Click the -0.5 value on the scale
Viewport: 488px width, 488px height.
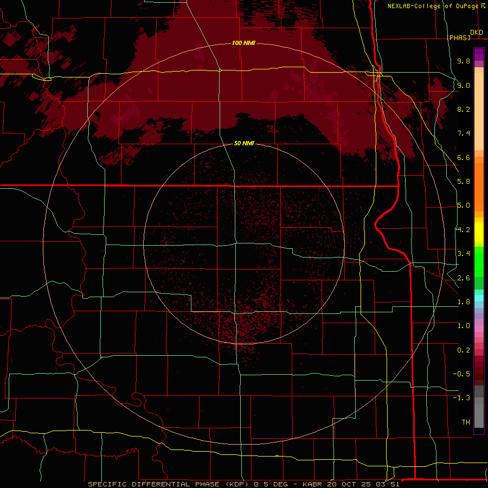point(461,374)
